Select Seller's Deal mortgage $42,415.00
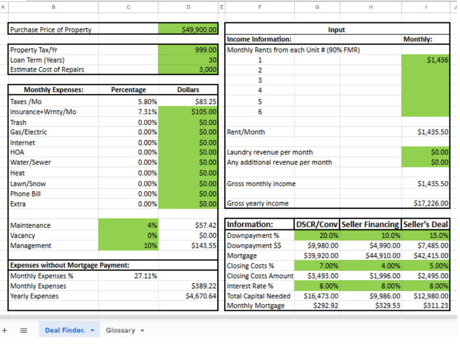 tap(425, 256)
